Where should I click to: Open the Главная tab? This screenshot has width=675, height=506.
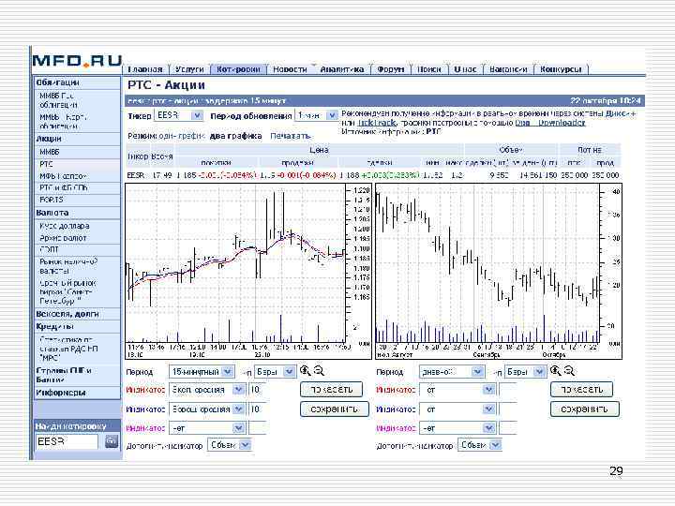pos(145,69)
